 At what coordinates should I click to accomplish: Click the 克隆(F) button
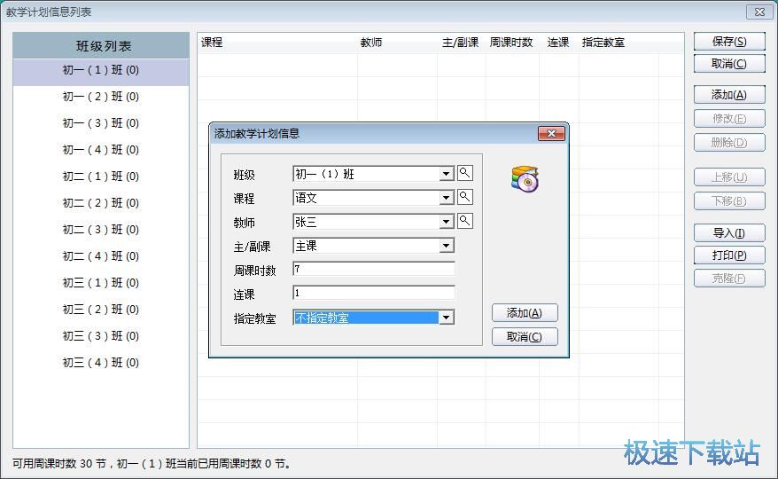[x=729, y=279]
